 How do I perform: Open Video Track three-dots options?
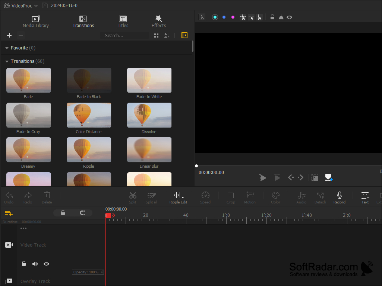point(23,228)
